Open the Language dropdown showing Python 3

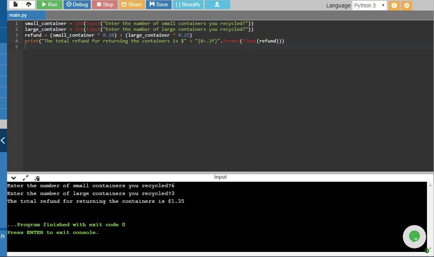tap(369, 5)
